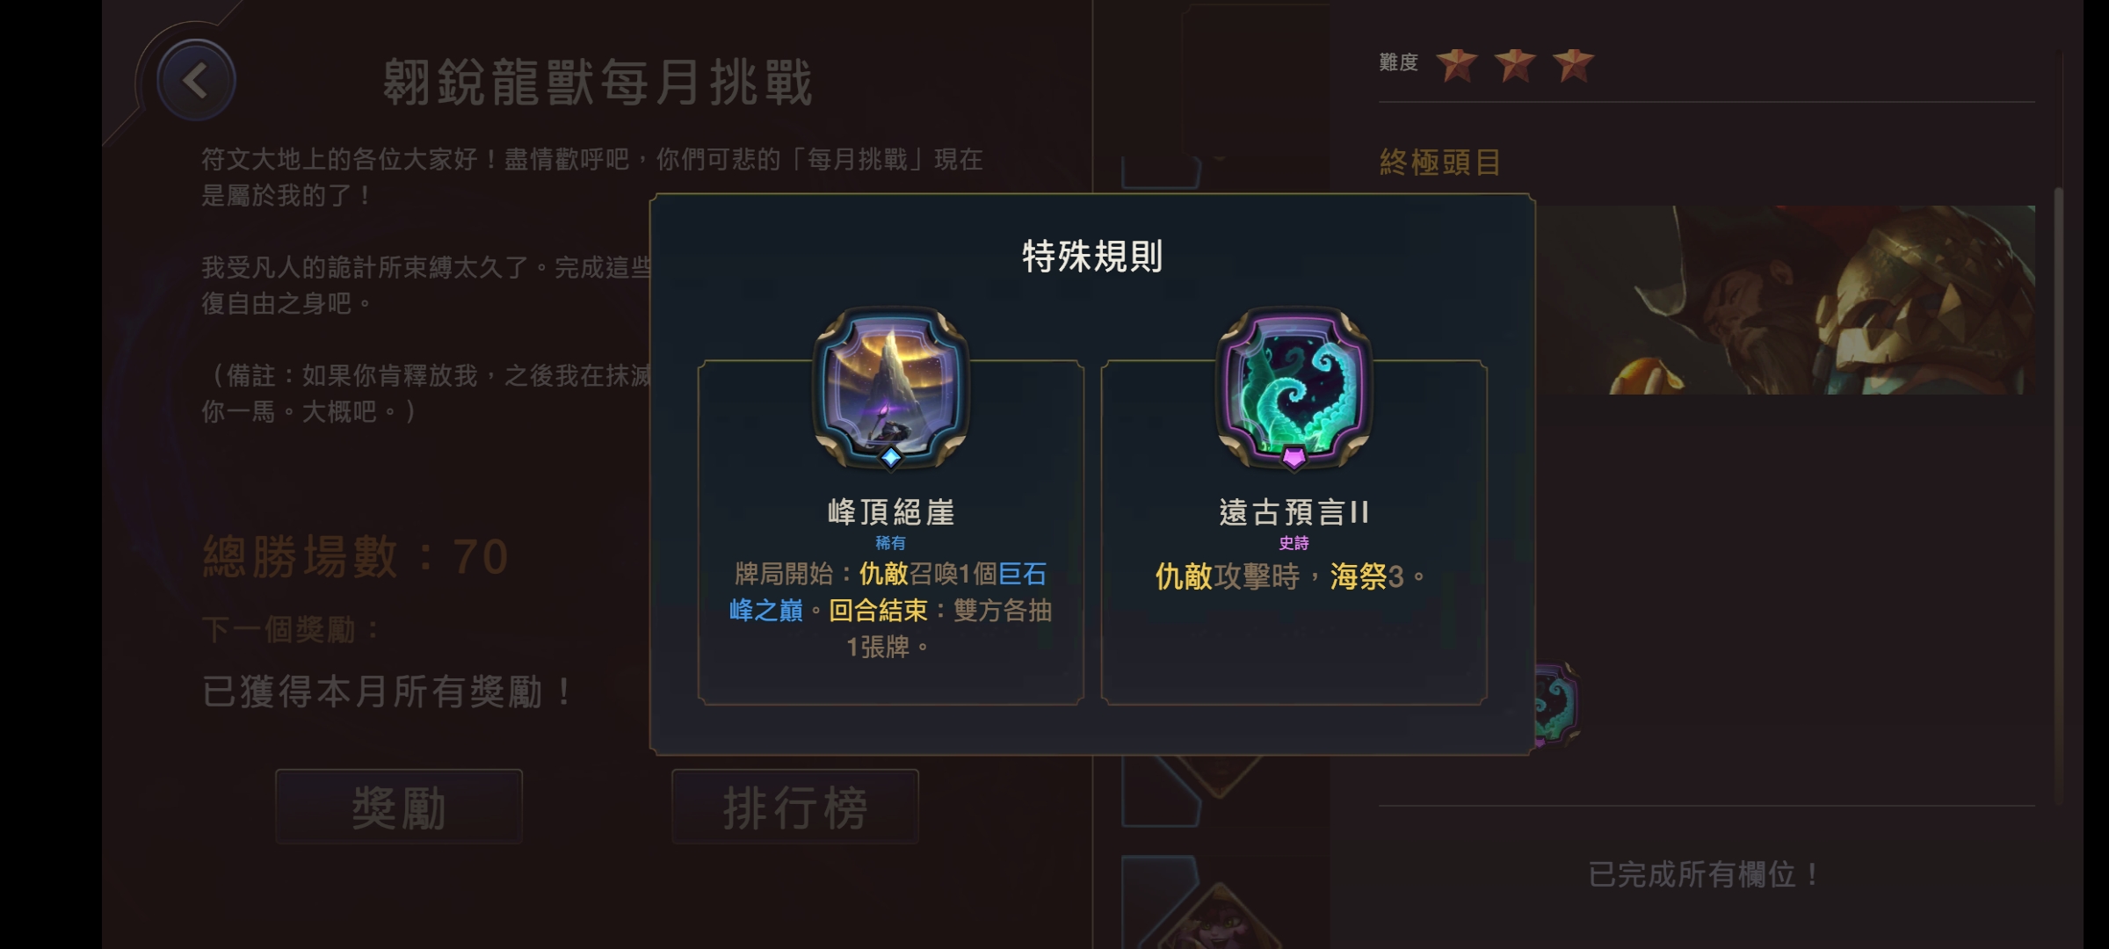Click the first difficulty star
2109x949 pixels.
click(x=1457, y=64)
